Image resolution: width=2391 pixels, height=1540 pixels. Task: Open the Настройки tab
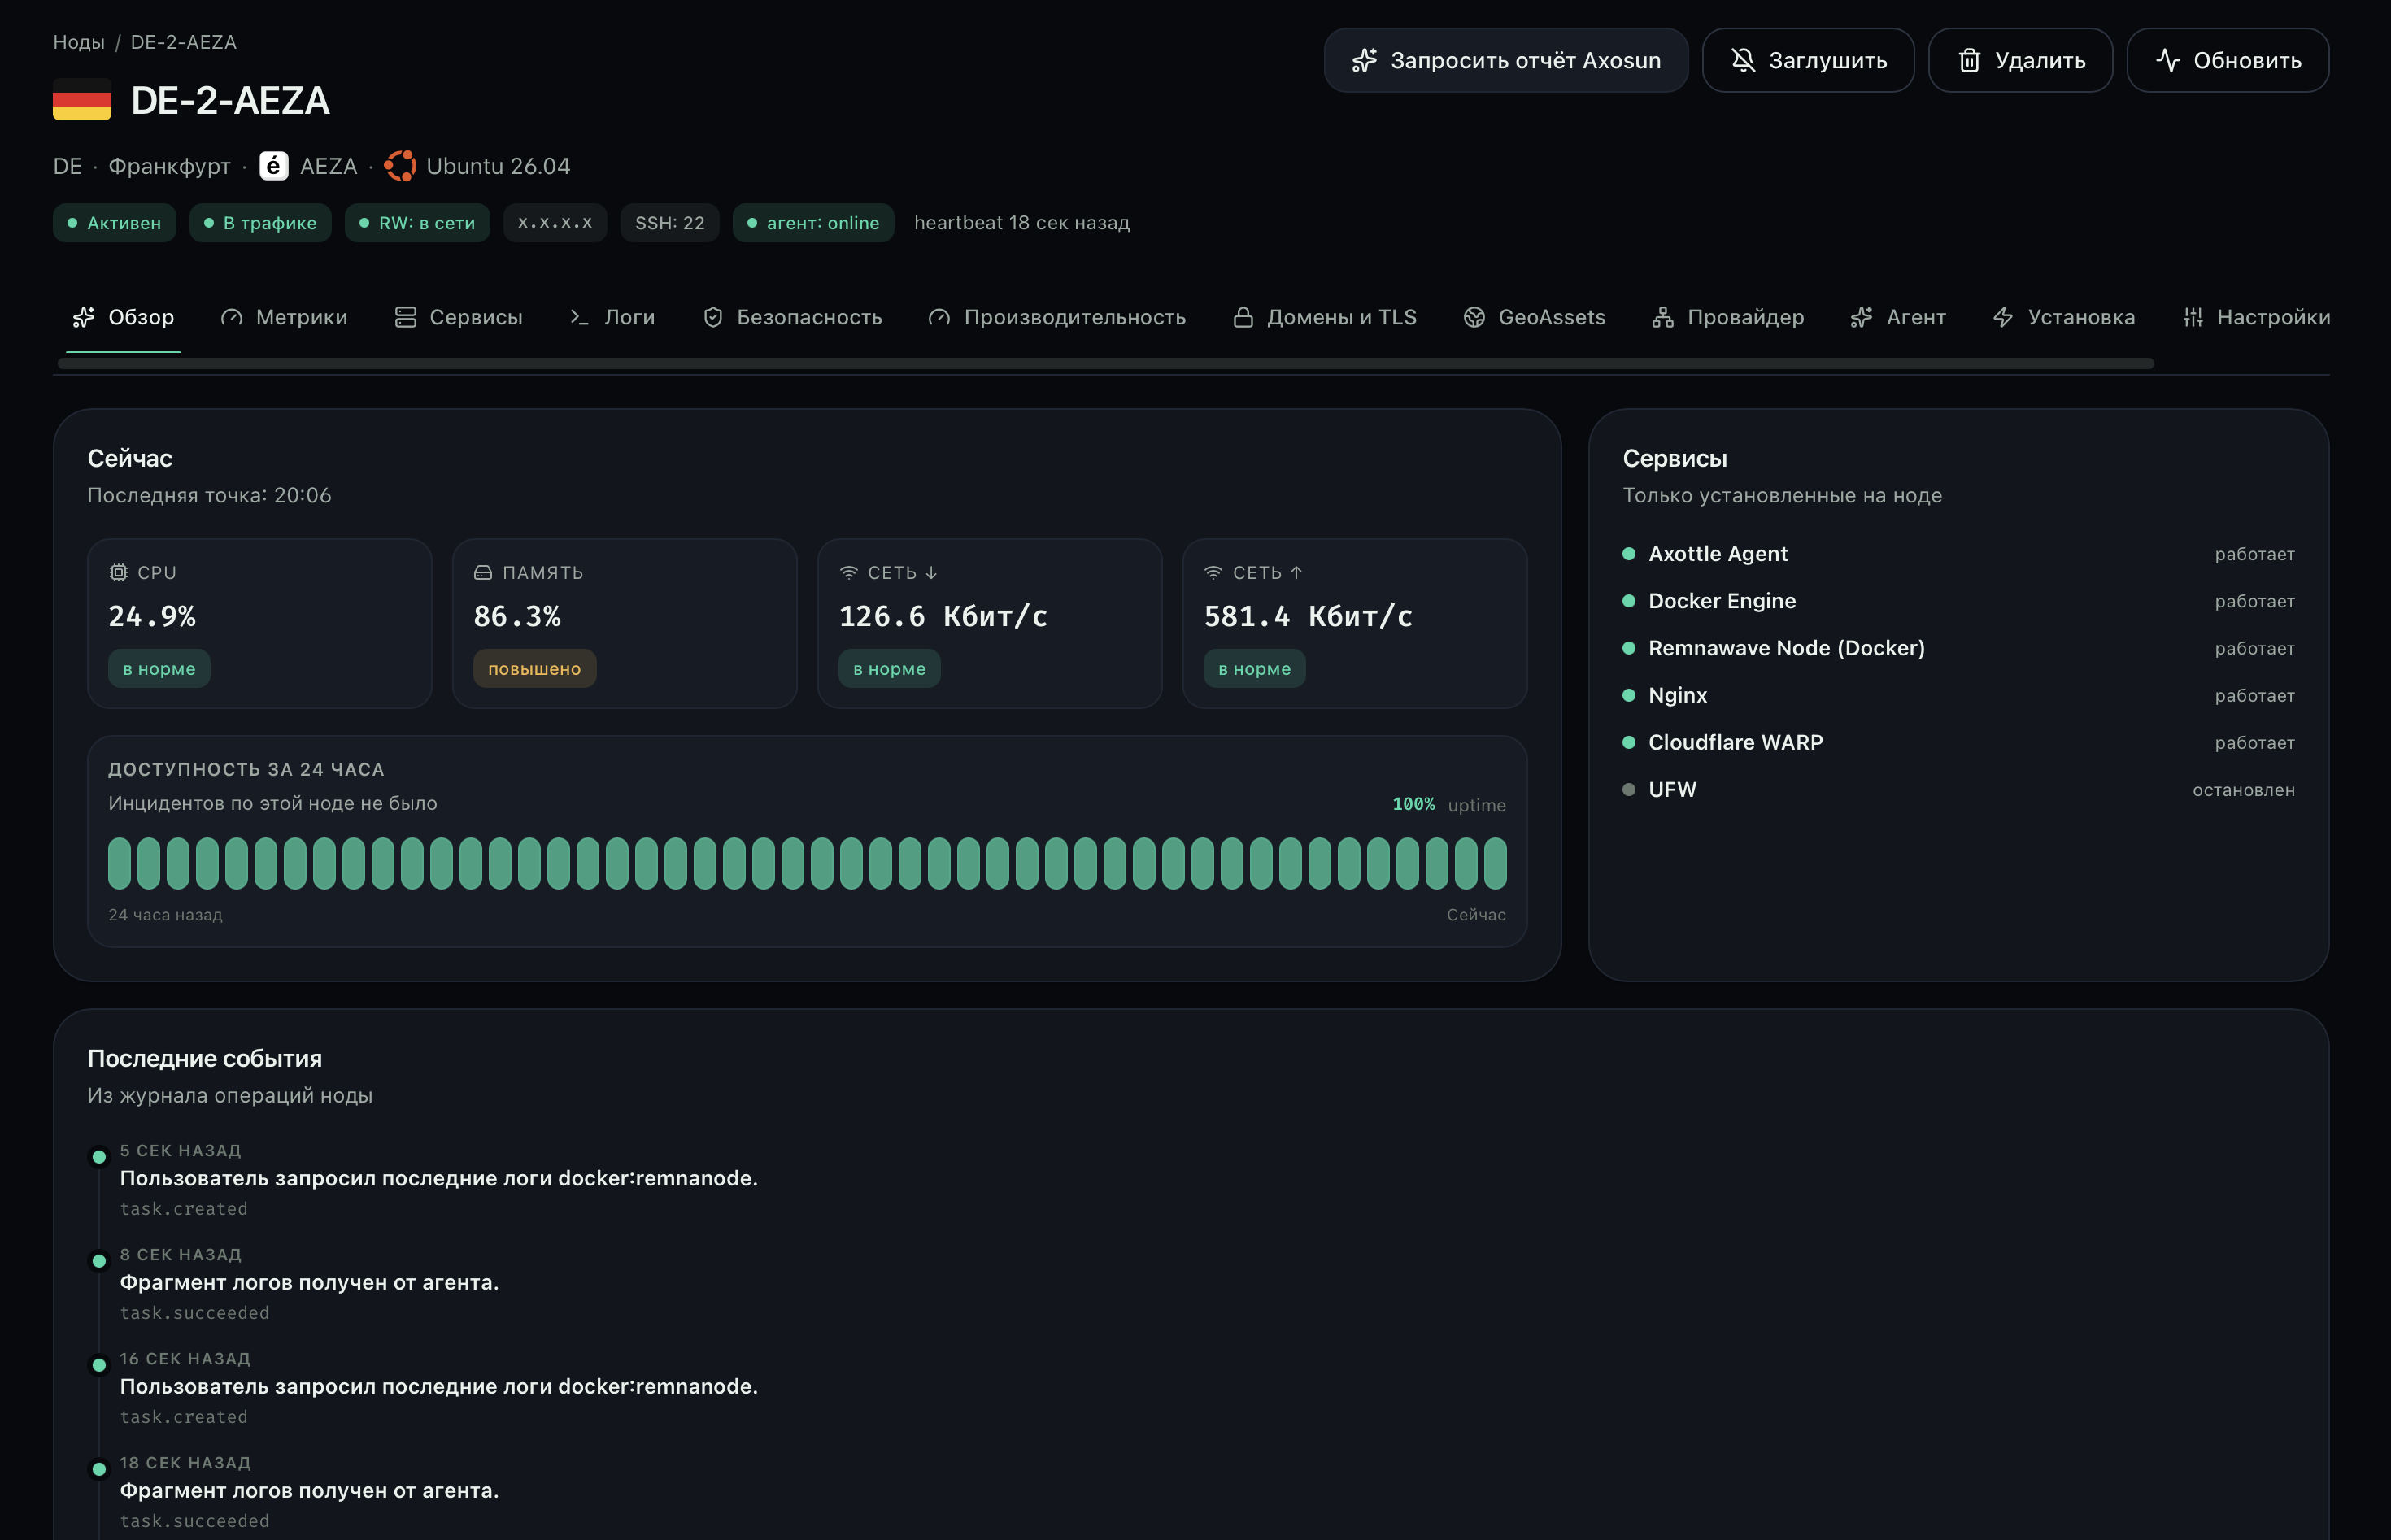click(x=2256, y=317)
